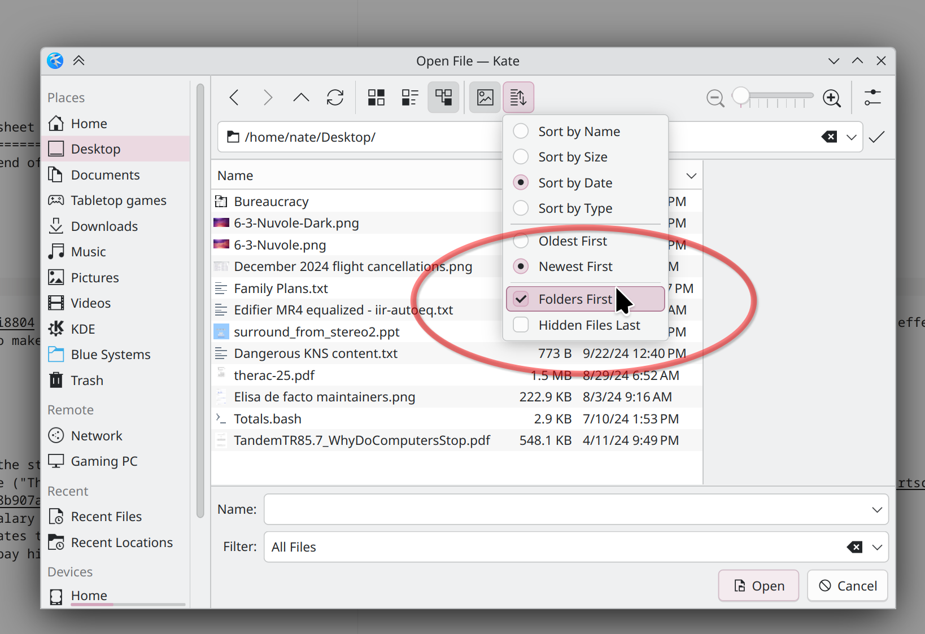
Task: Open Recent Locations entry
Action: [x=116, y=543]
